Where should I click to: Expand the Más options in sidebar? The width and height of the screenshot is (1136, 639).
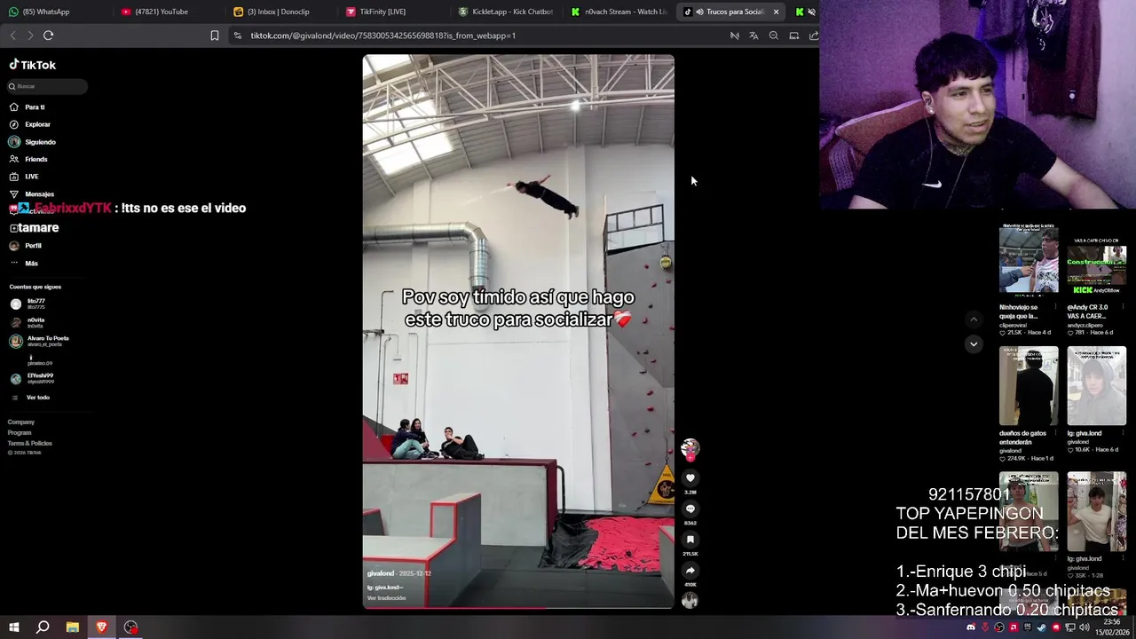23,264
